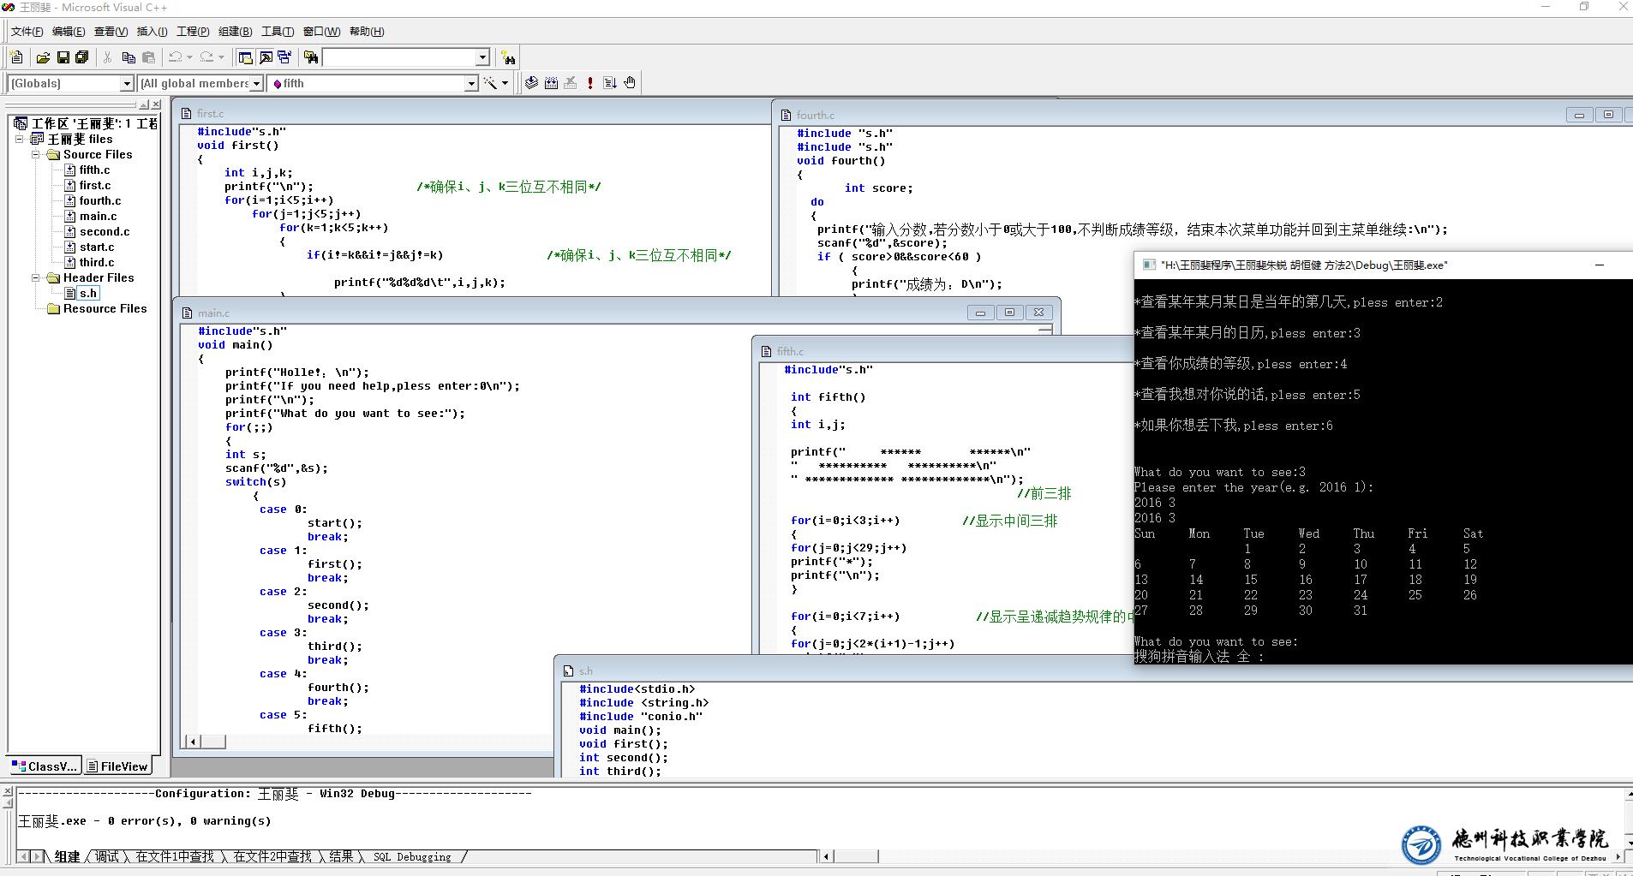
Task: Toggle the Workspace window toolbar button
Action: click(246, 57)
